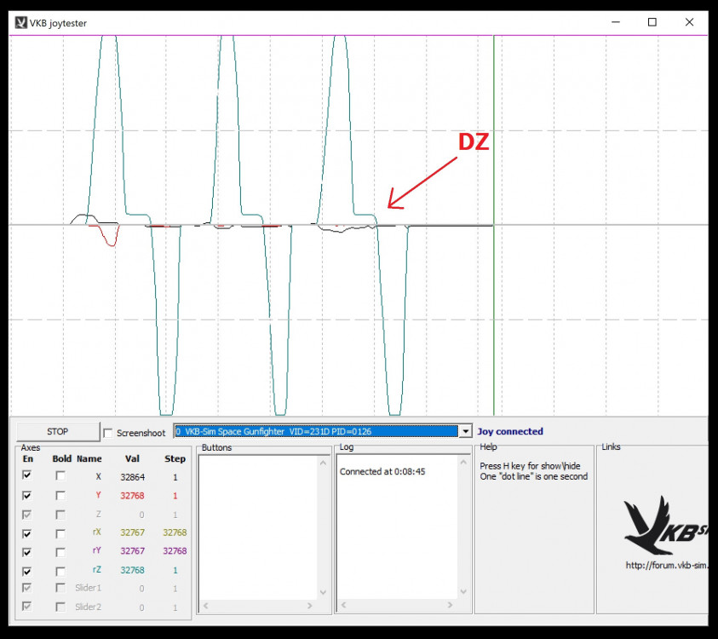Viewport: 718px width, 639px height.
Task: Click the Log panel scroll down arrow
Action: pyautogui.click(x=463, y=592)
